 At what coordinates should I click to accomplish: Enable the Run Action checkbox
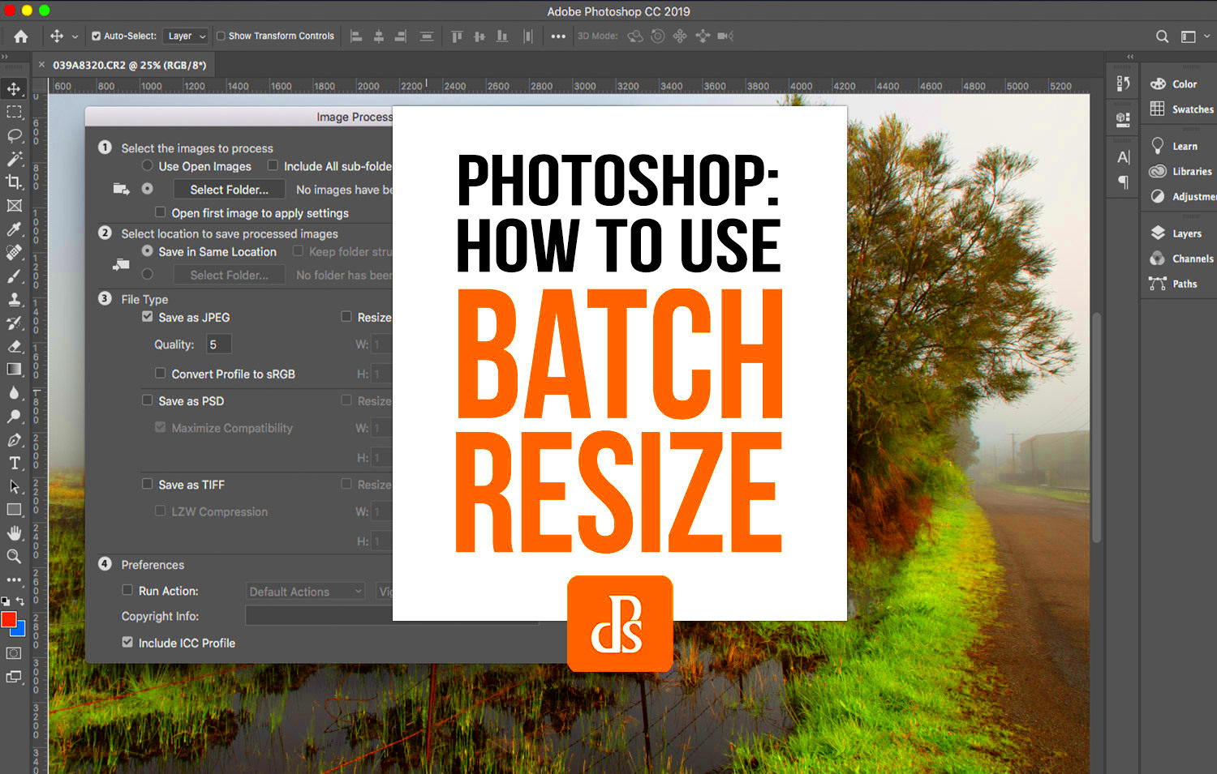(x=127, y=590)
